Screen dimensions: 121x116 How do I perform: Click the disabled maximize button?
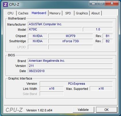click(x=101, y=3)
